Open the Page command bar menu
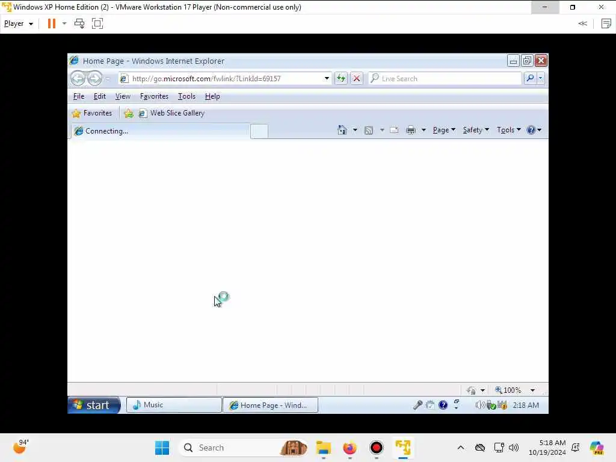 (444, 130)
